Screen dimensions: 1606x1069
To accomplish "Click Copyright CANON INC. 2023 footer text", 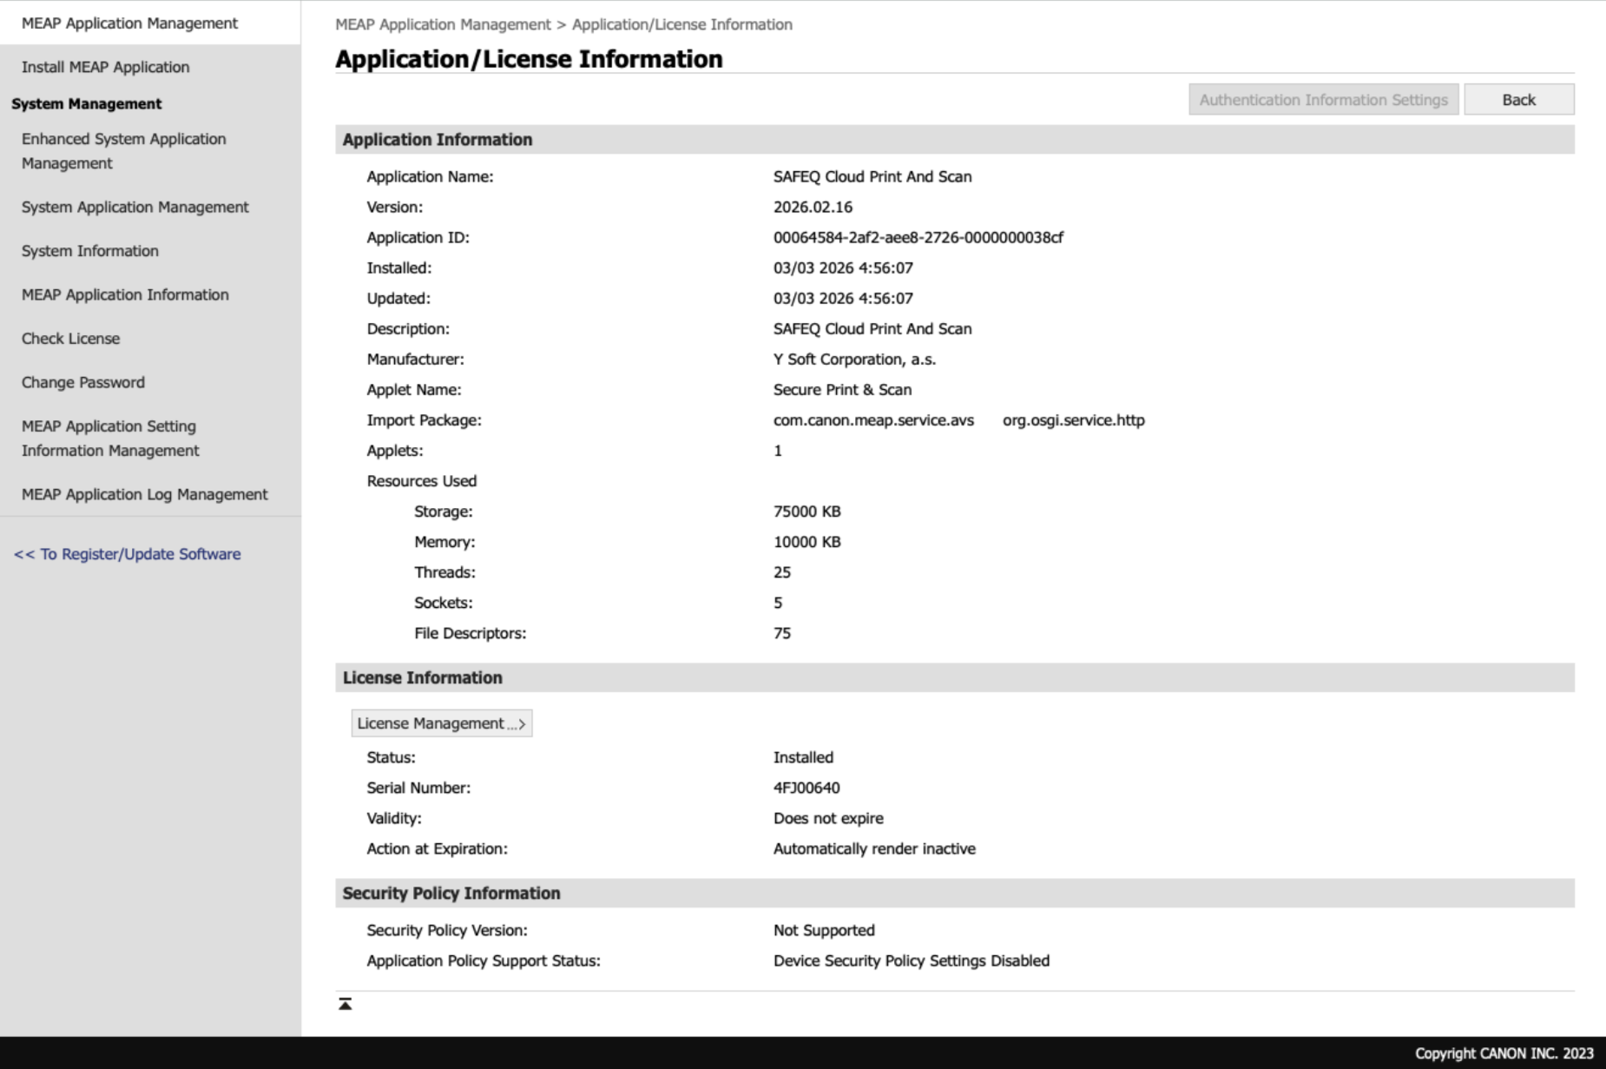I will click(x=1504, y=1053).
